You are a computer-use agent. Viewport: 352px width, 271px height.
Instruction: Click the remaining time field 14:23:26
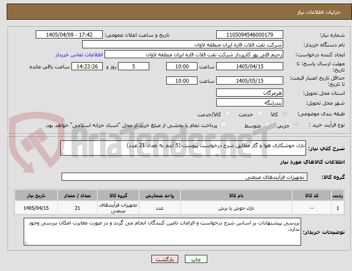[x=87, y=66]
